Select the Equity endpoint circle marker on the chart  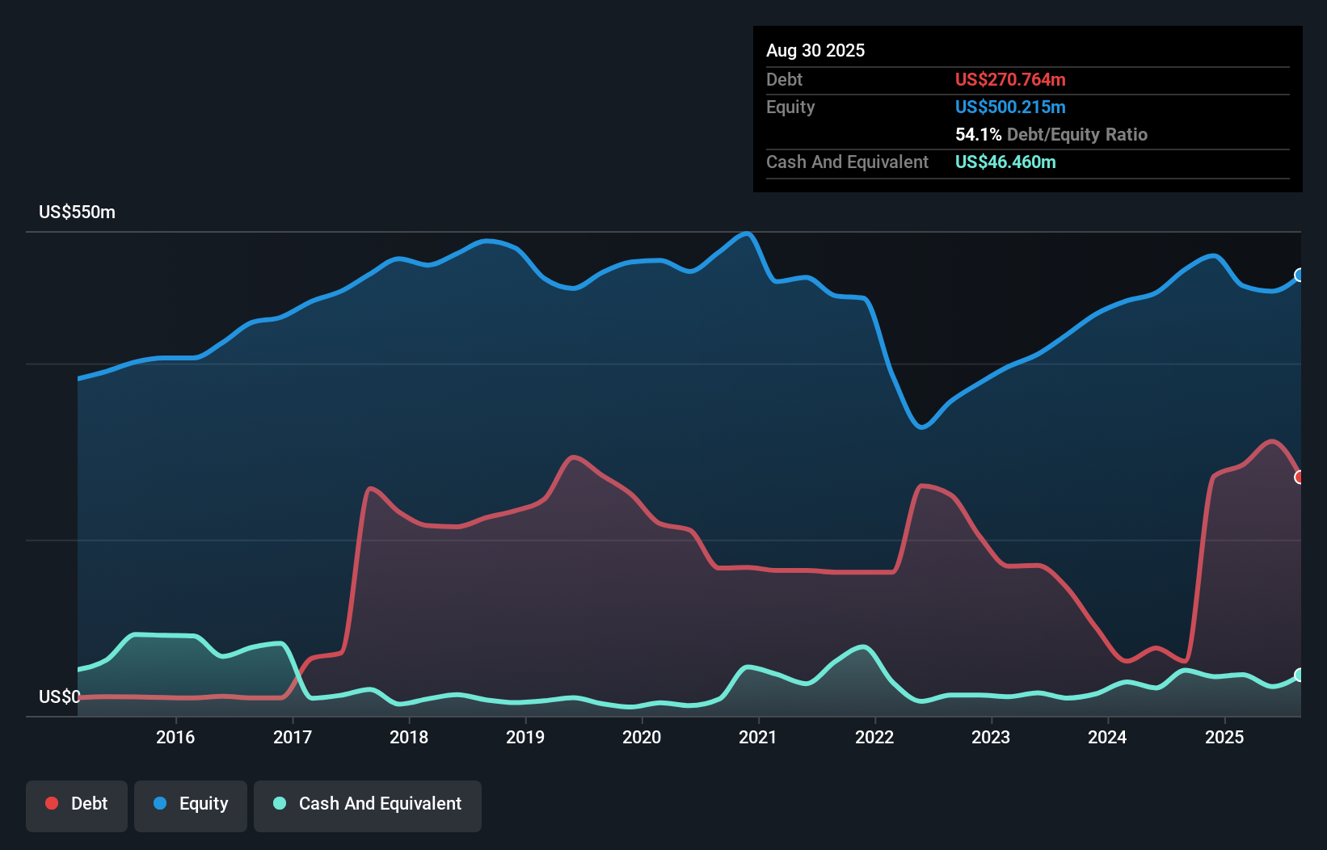click(1299, 275)
